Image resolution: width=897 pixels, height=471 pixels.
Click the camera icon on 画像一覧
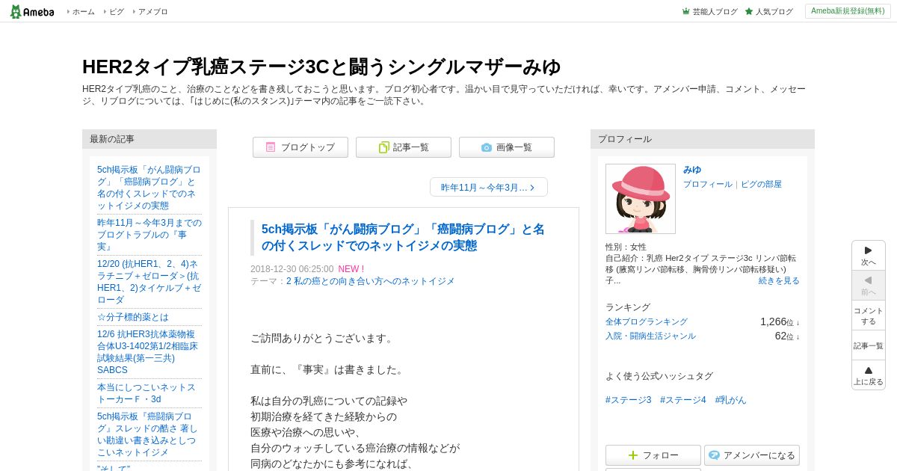pos(487,147)
